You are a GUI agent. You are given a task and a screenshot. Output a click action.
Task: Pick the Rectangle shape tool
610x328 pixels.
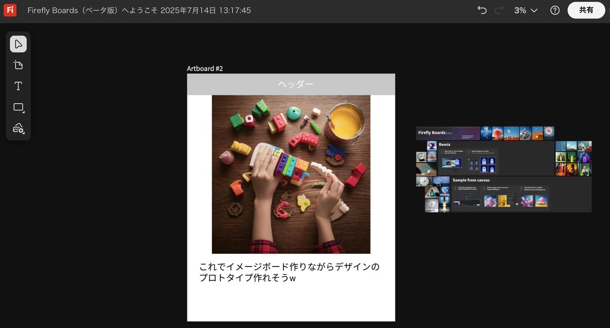pos(18,107)
